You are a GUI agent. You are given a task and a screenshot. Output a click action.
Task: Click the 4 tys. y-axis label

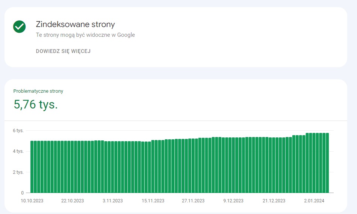tap(18, 151)
